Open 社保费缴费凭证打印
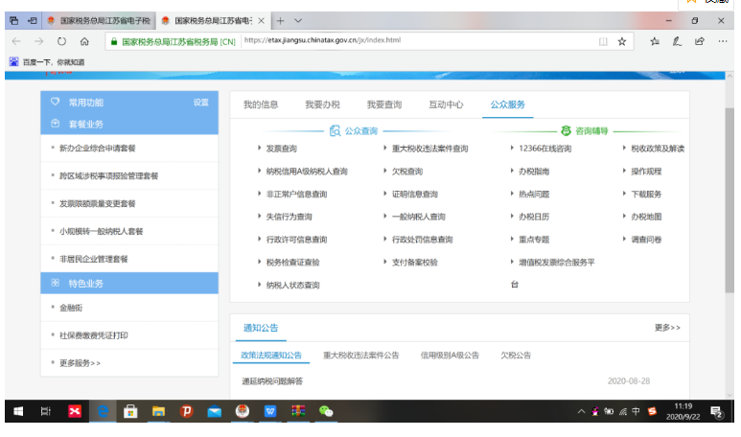The width and height of the screenshot is (741, 437). click(x=94, y=335)
